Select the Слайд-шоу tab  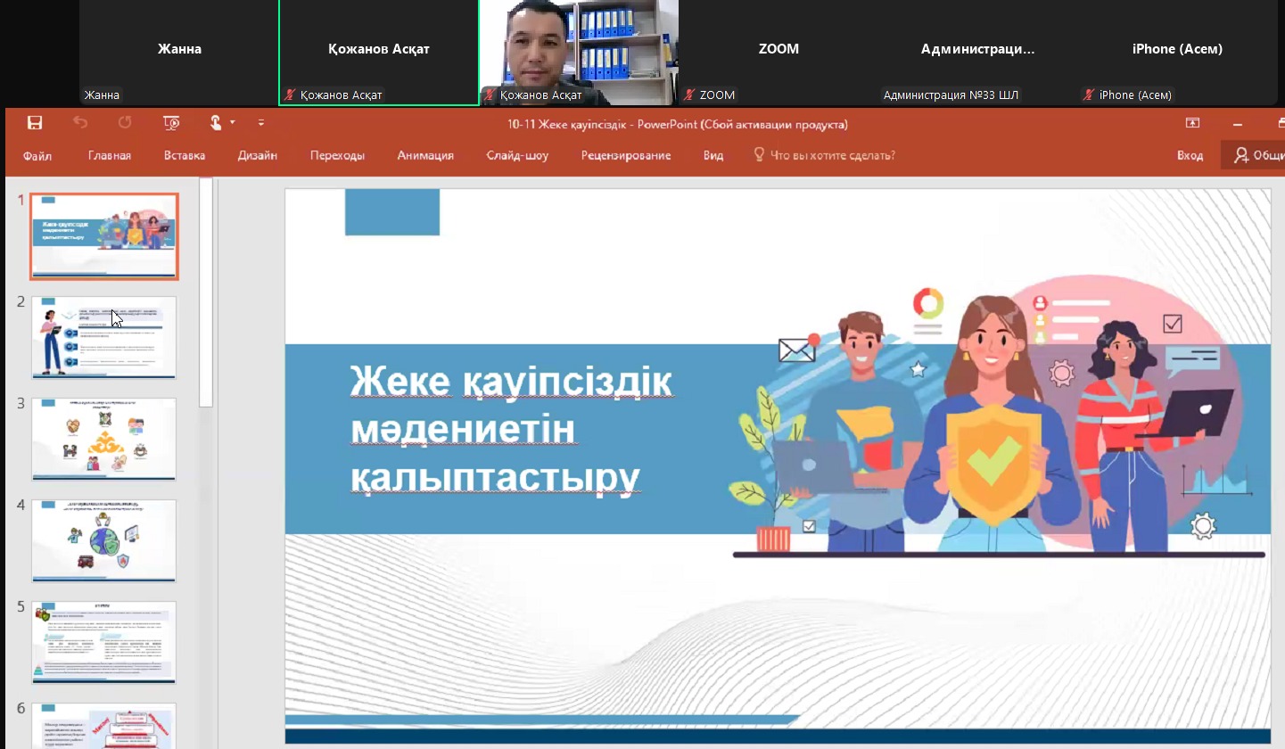517,156
